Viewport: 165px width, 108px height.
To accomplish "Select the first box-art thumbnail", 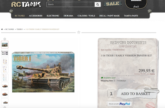I will pyautogui.click(x=5, y=45).
